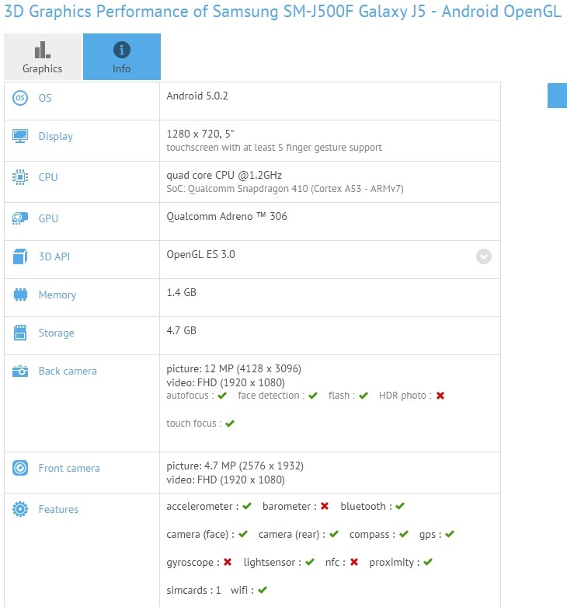567x607 pixels.
Task: Select the Info tab
Action: [x=122, y=57]
